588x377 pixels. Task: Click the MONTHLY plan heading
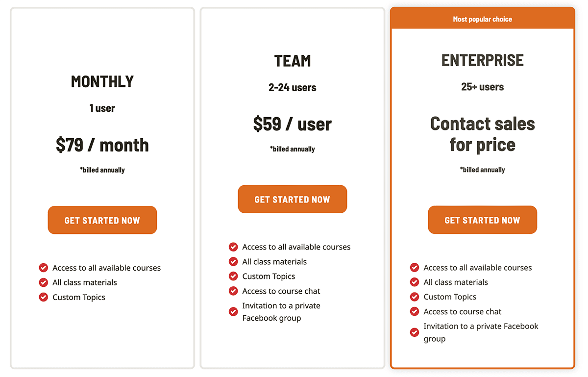point(102,81)
